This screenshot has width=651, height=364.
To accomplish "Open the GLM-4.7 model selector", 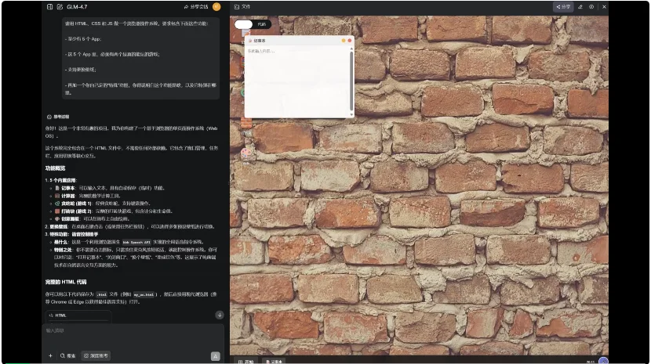I will click(x=77, y=6).
